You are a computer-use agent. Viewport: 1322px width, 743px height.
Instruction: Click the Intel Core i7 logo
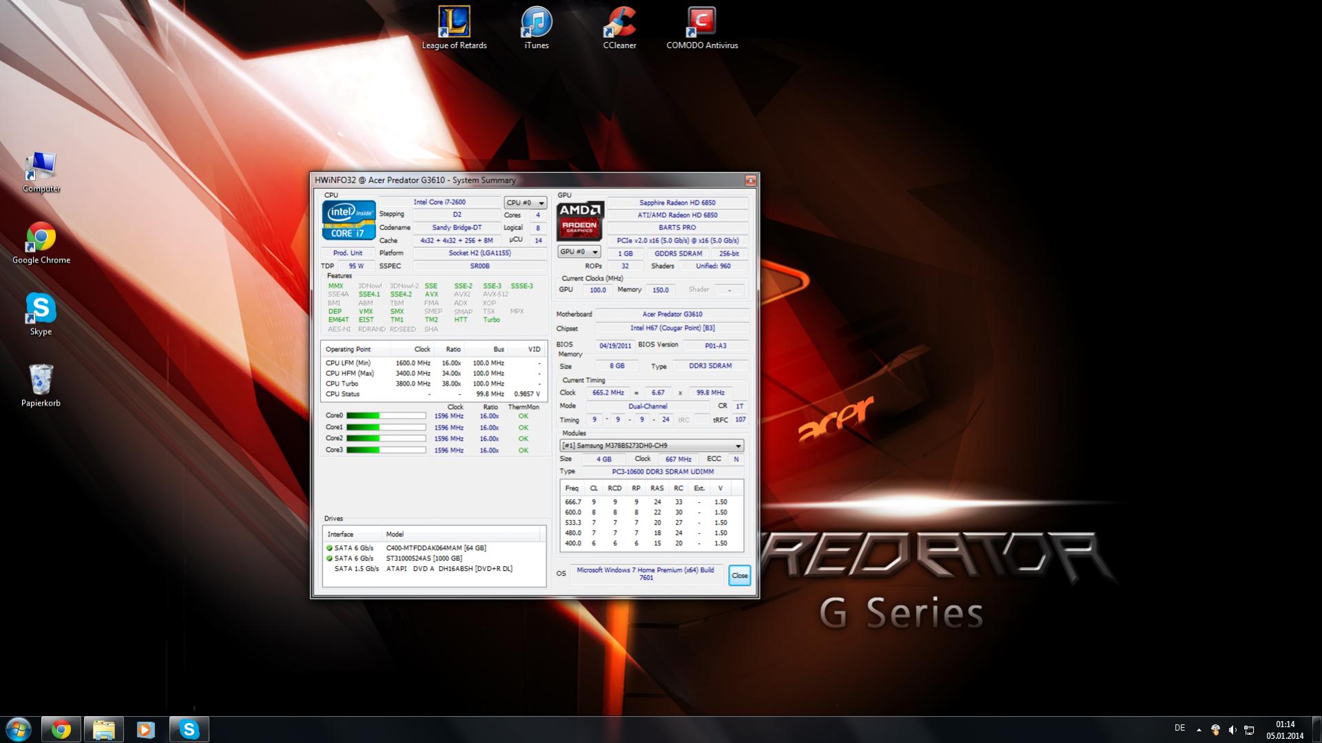click(x=349, y=220)
